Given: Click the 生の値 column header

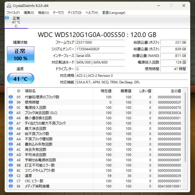Looking at the screenshot, I should tap(168, 91).
